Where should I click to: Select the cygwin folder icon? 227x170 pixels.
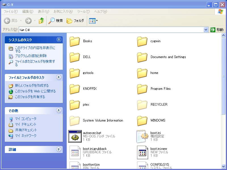(142, 41)
